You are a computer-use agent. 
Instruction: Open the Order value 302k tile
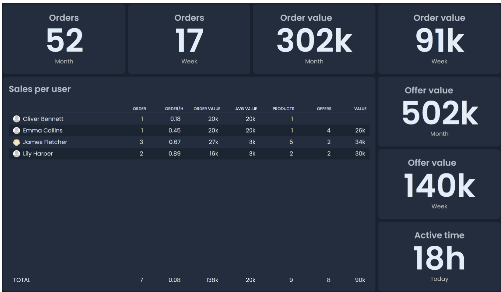[x=314, y=39]
